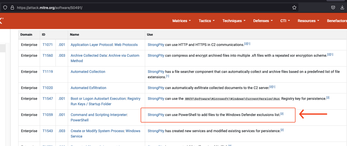Open the Application Layer Protocol link
Image resolution: width=347 pixels, height=146 pixels.
[92, 45]
